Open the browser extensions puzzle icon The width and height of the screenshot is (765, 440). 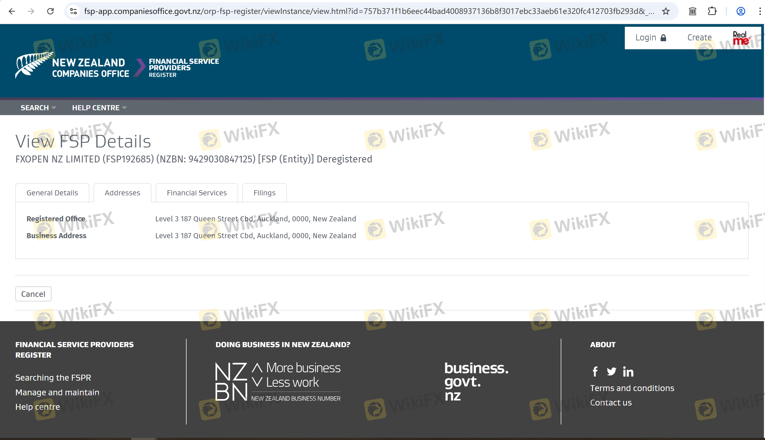click(x=712, y=12)
